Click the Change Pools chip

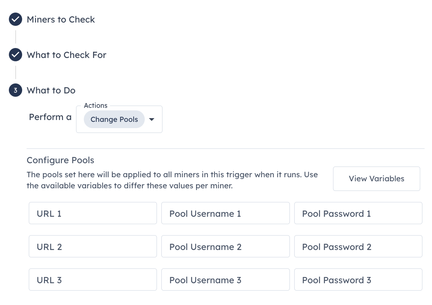tap(114, 119)
